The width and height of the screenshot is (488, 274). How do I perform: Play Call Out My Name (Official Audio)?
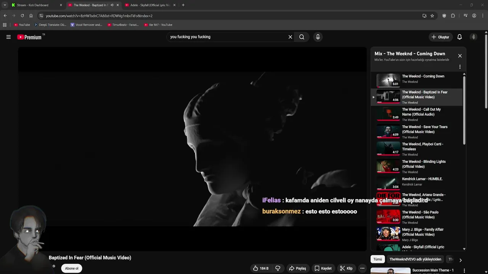pos(417,114)
